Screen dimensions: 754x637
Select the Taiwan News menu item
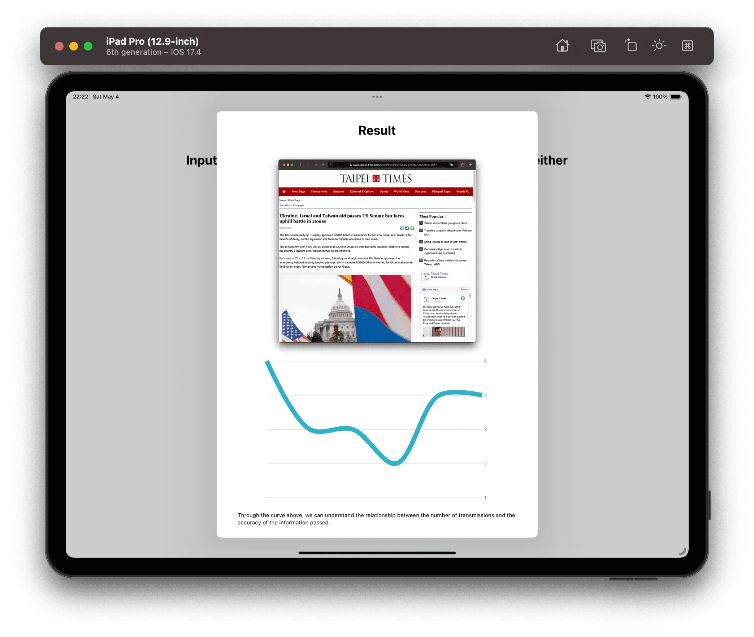[x=319, y=192]
